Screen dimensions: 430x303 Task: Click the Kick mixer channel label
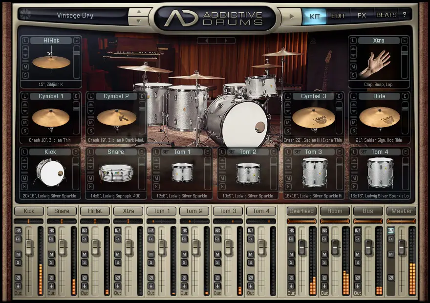[x=29, y=211]
